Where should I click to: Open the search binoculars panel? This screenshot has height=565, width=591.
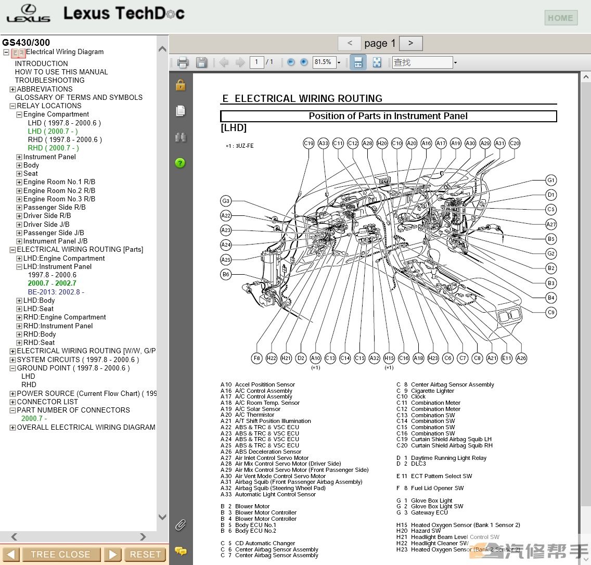pos(181,137)
